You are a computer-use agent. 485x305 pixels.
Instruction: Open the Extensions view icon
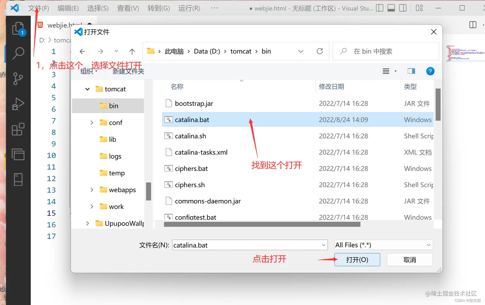point(18,129)
